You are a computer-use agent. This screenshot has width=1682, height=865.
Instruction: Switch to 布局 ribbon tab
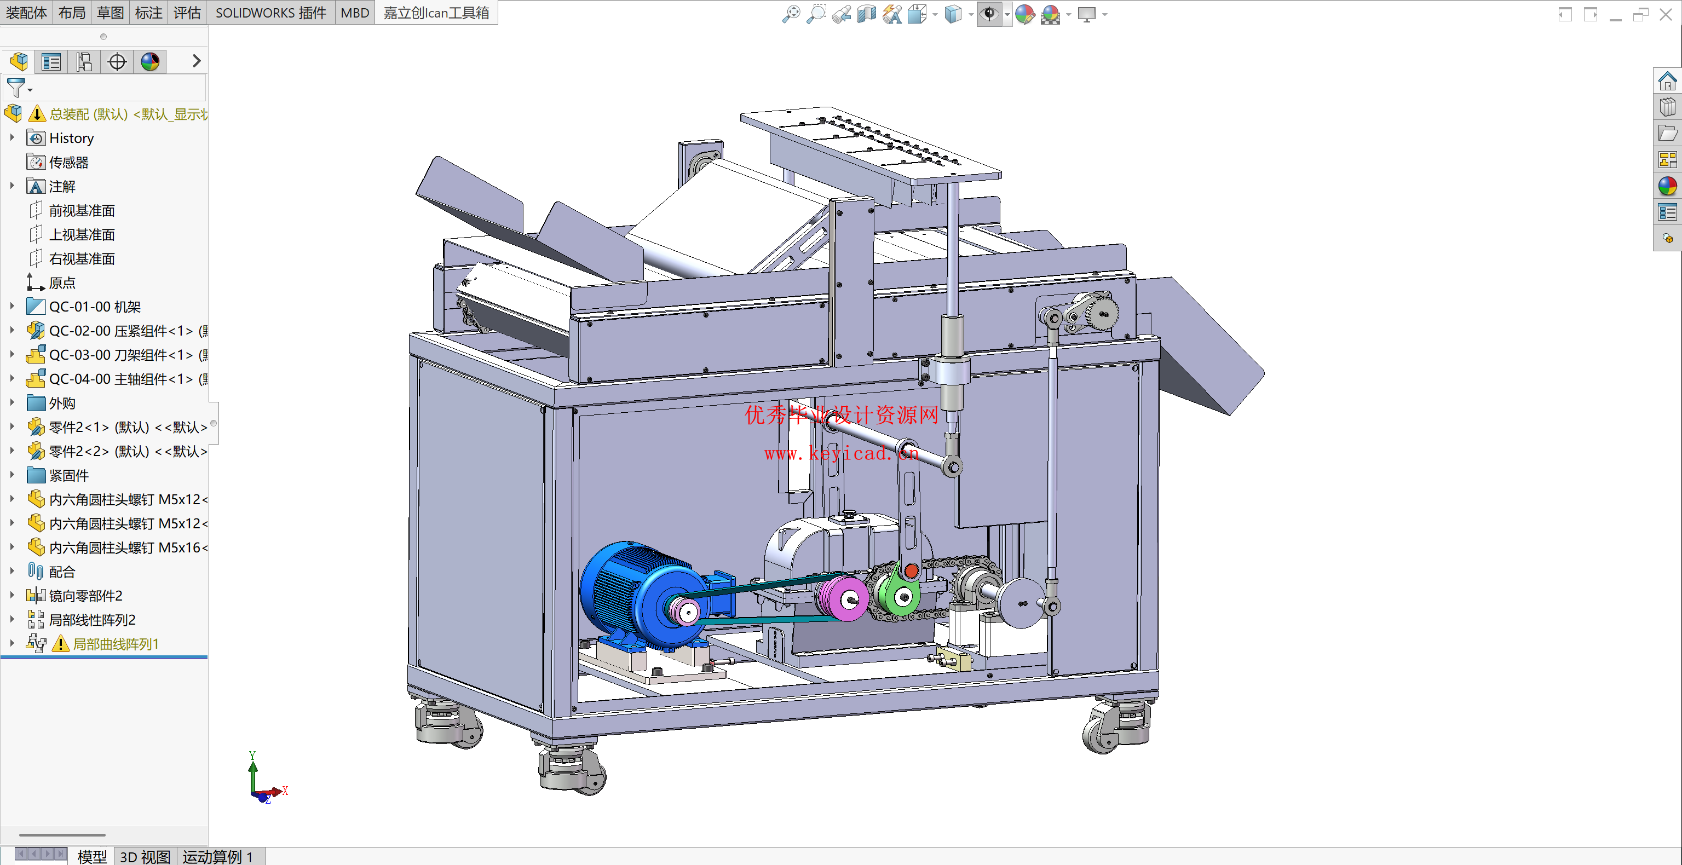coord(72,13)
